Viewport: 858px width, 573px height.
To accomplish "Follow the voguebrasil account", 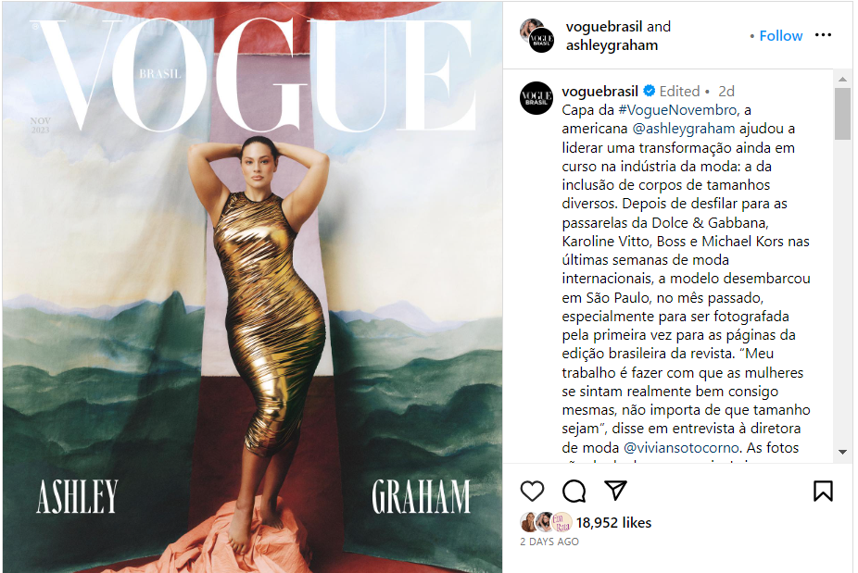I will (x=780, y=35).
